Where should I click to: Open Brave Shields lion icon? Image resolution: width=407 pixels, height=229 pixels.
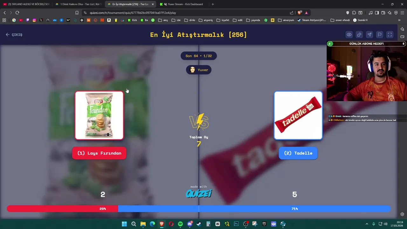tap(300, 13)
